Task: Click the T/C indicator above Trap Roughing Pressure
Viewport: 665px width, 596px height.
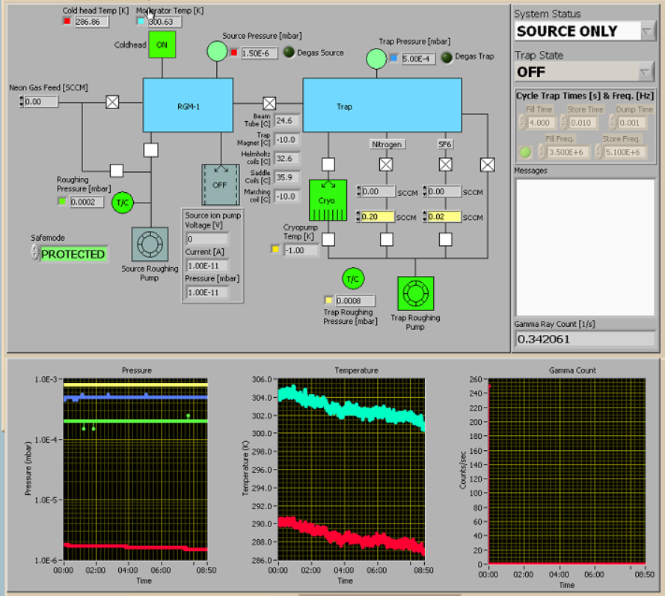Action: coord(352,278)
